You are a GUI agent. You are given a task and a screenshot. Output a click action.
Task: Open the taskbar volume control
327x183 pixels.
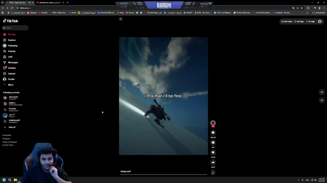(315, 180)
